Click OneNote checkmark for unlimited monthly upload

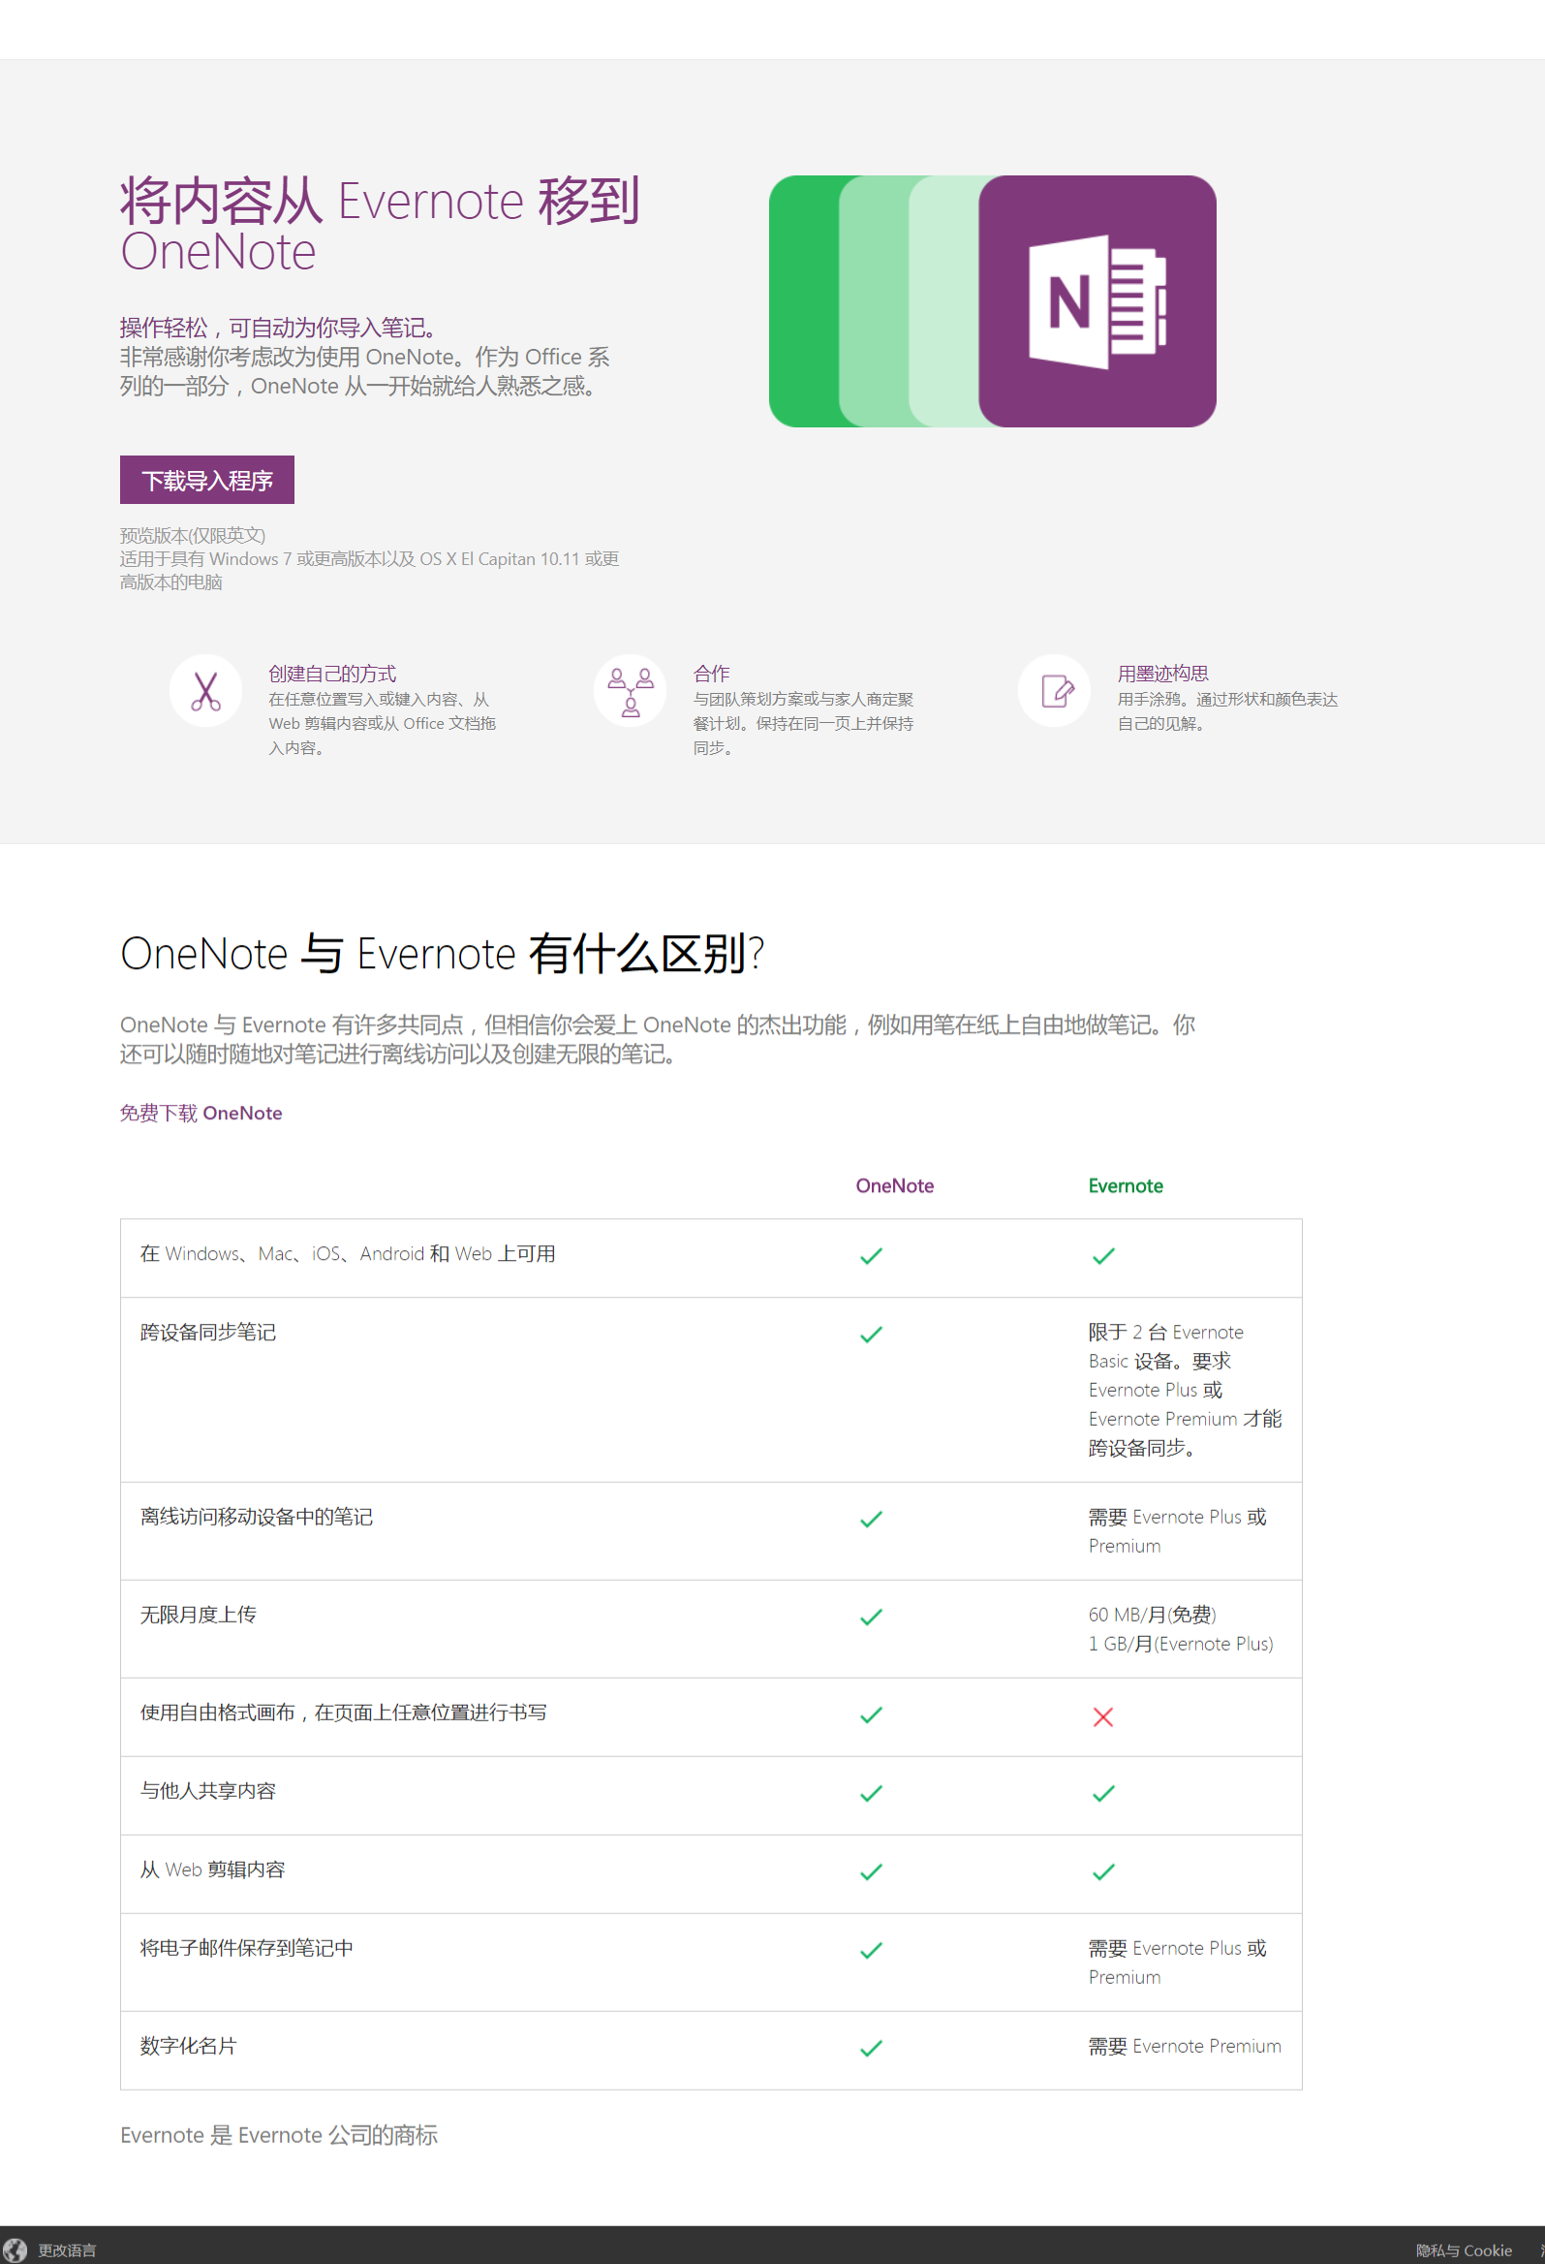tap(871, 1618)
